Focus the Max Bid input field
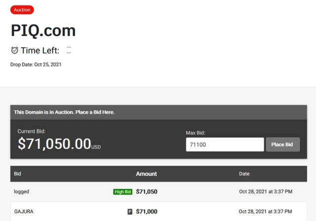 225,144
